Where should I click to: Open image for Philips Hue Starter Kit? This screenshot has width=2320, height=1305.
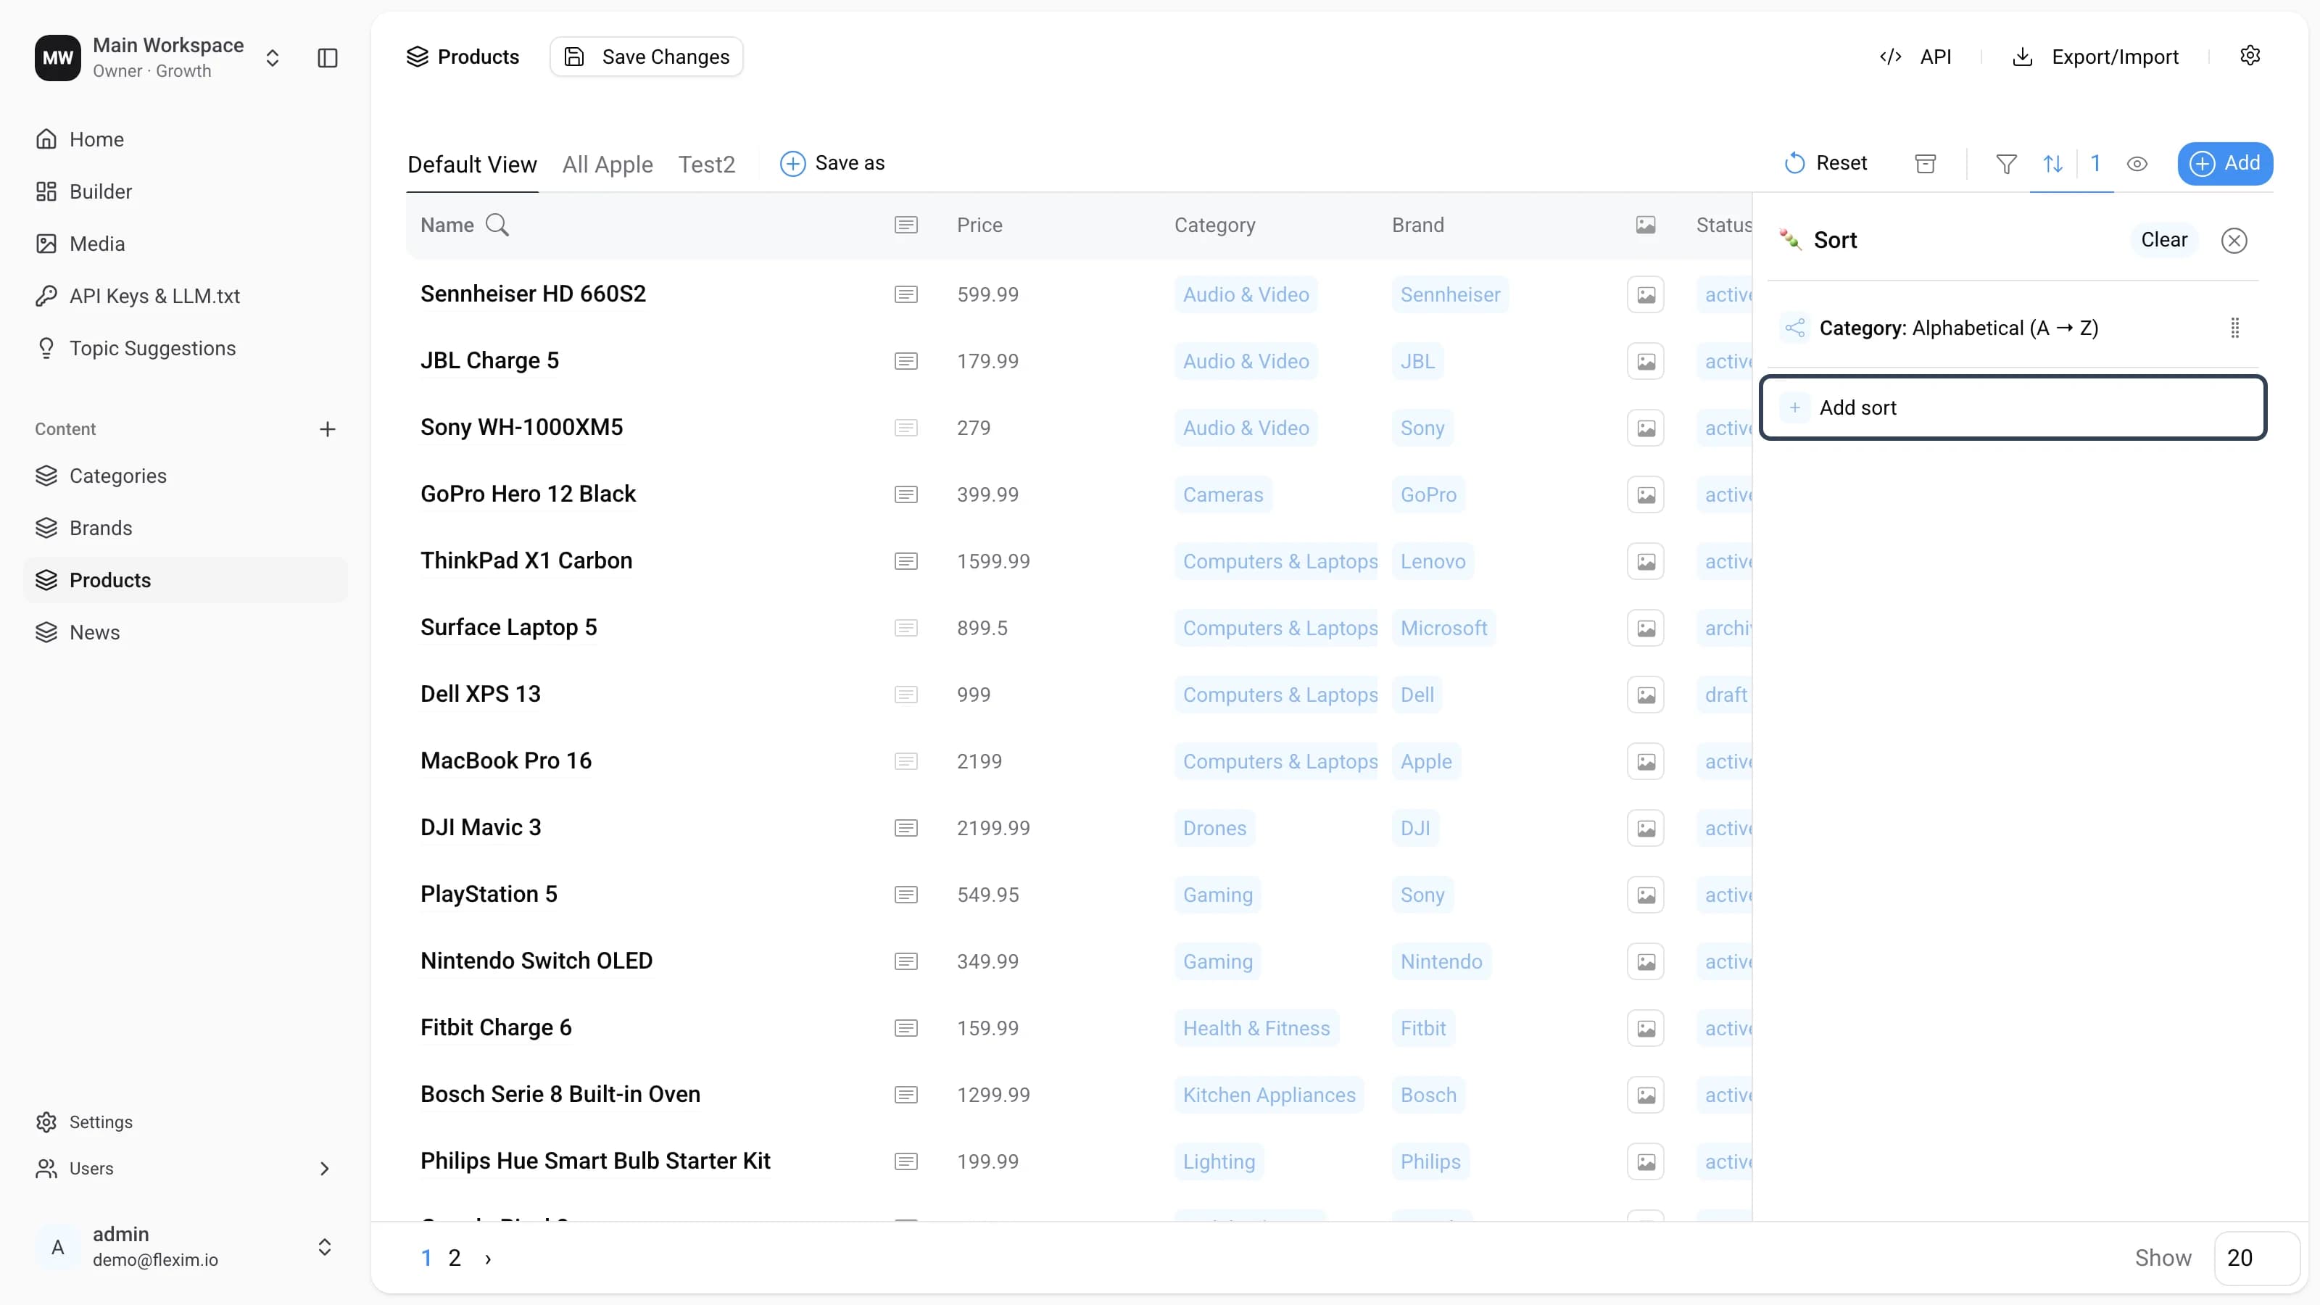pos(1646,1161)
